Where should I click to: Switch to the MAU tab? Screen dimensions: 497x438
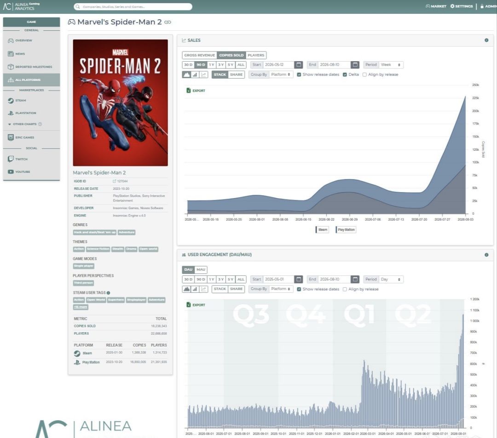(x=201, y=270)
